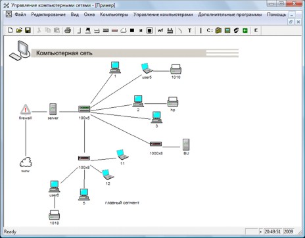This screenshot has height=238, width=305.
Task: Select the 100x5 switch node
Action: [84, 109]
